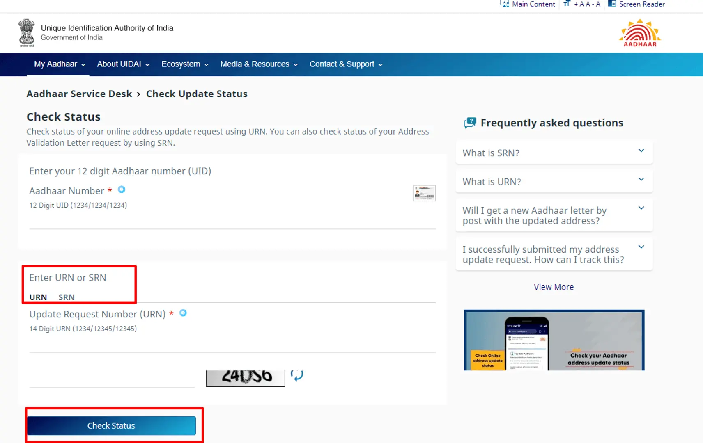
Task: Open the Check your Aadhaar address update status banner
Action: pyautogui.click(x=554, y=340)
